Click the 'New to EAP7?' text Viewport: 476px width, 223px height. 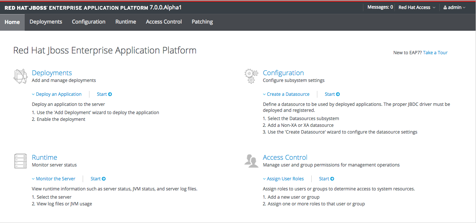[x=408, y=53]
